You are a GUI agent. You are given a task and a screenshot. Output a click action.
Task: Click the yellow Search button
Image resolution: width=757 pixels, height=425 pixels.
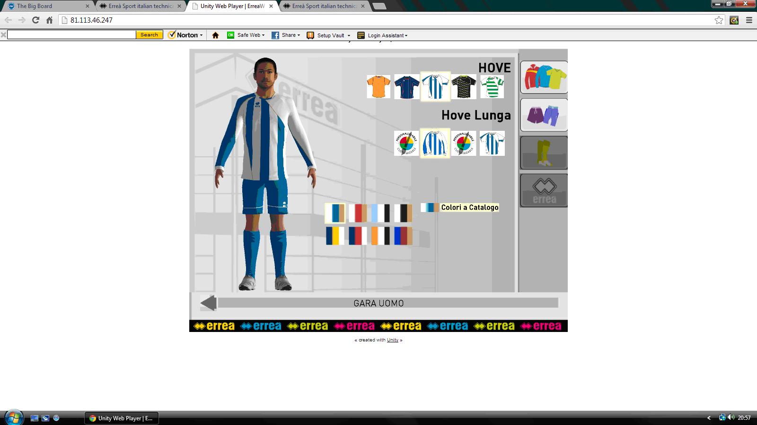pos(150,34)
